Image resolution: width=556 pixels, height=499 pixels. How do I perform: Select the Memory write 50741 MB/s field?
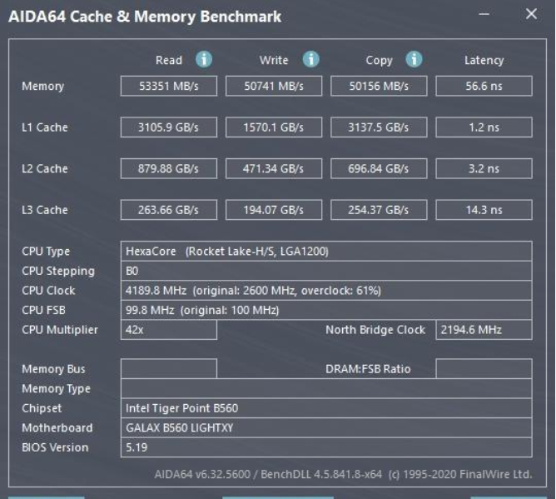pyautogui.click(x=274, y=86)
